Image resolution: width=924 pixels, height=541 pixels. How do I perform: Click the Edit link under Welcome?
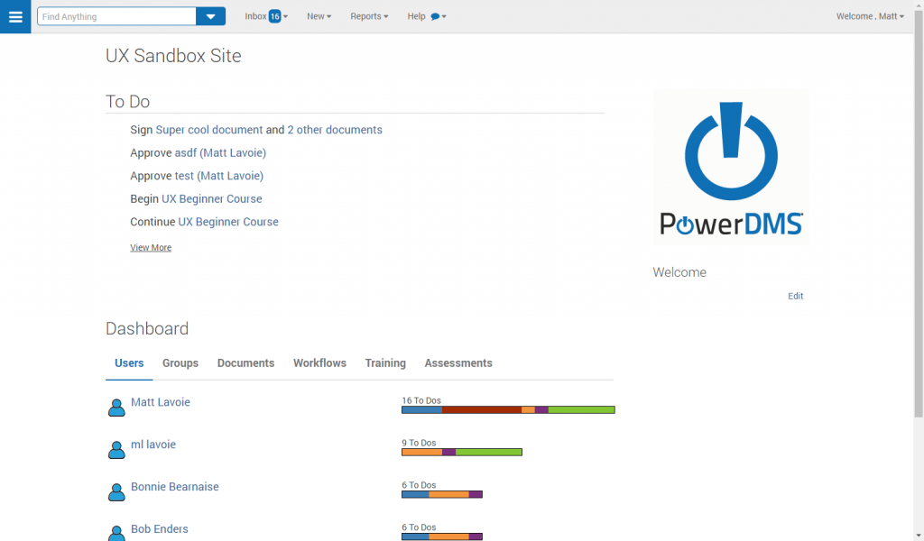coord(796,296)
